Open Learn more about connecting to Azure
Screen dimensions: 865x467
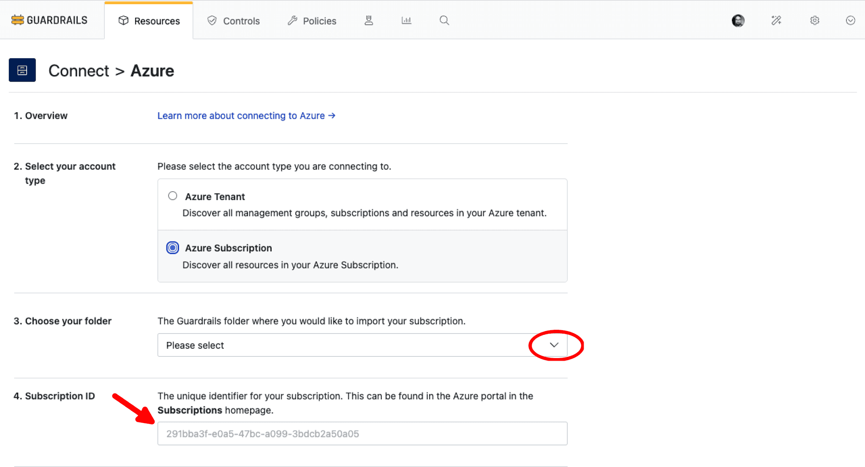tap(246, 116)
